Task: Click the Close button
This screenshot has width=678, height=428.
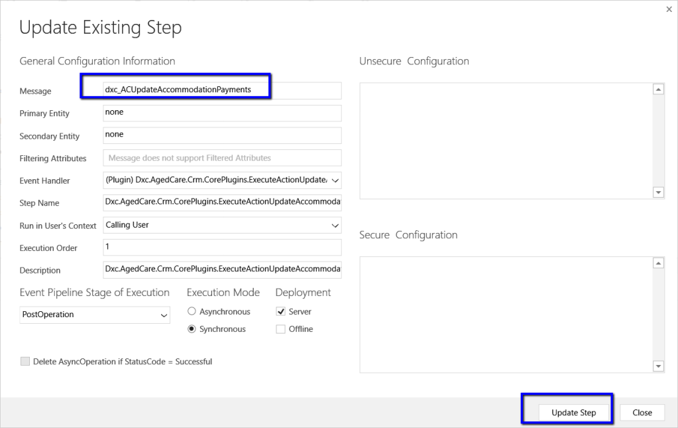Action: click(642, 413)
